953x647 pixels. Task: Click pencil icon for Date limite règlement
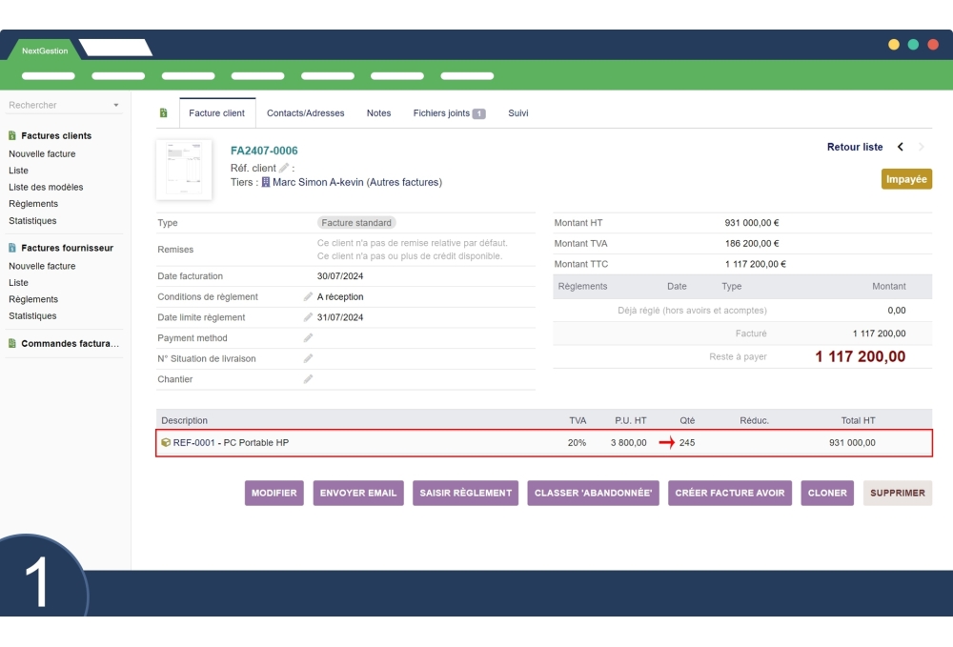pos(308,318)
